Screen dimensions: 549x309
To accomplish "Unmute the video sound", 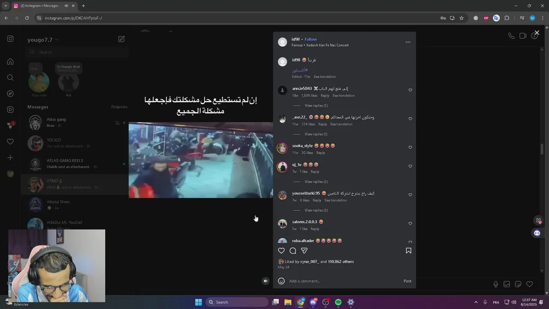I will click(265, 281).
